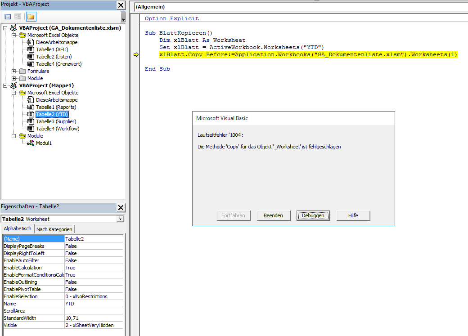The height and width of the screenshot is (336, 468).
Task: Click the yellow execution arrow in code margin
Action: 135,55
